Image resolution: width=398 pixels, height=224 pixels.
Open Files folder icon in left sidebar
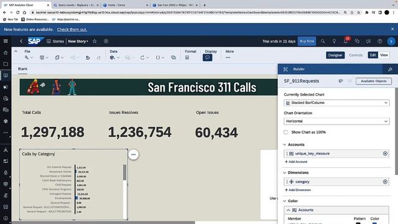coord(6,64)
